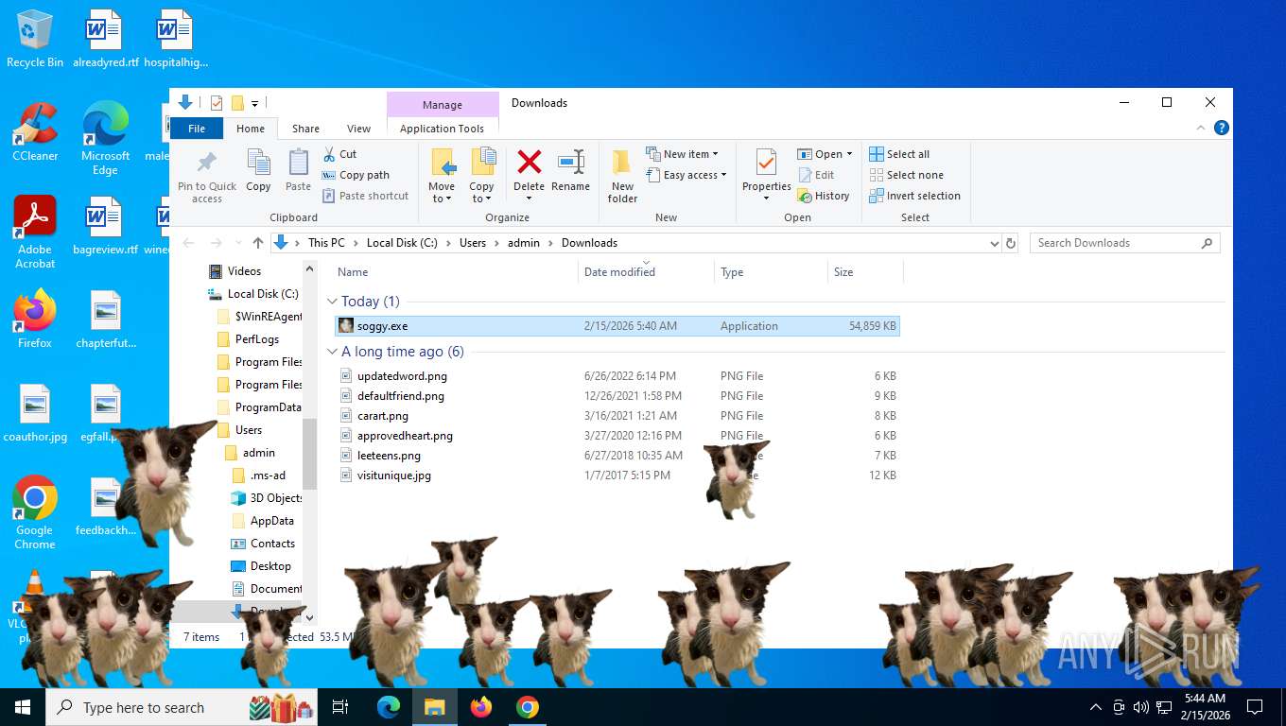
Task: Select updatedword.png in file list
Action: tap(617, 376)
